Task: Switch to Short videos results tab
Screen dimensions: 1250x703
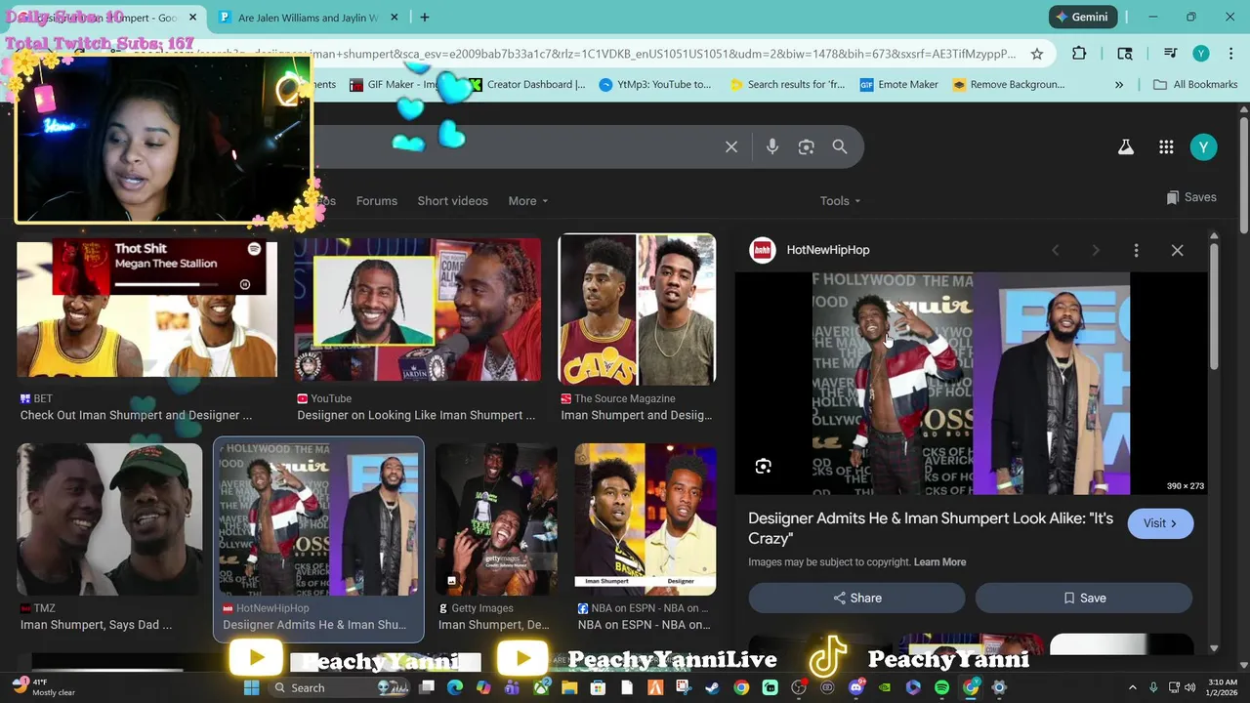Action: (452, 201)
